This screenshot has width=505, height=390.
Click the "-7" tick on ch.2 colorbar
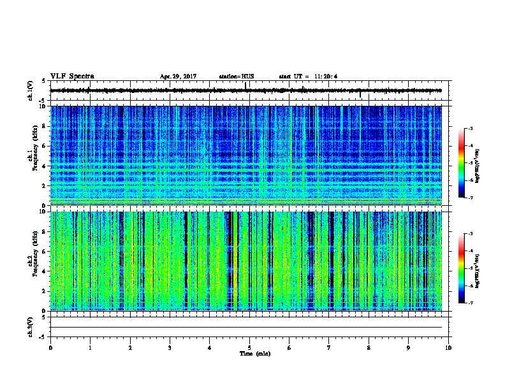[x=471, y=303]
